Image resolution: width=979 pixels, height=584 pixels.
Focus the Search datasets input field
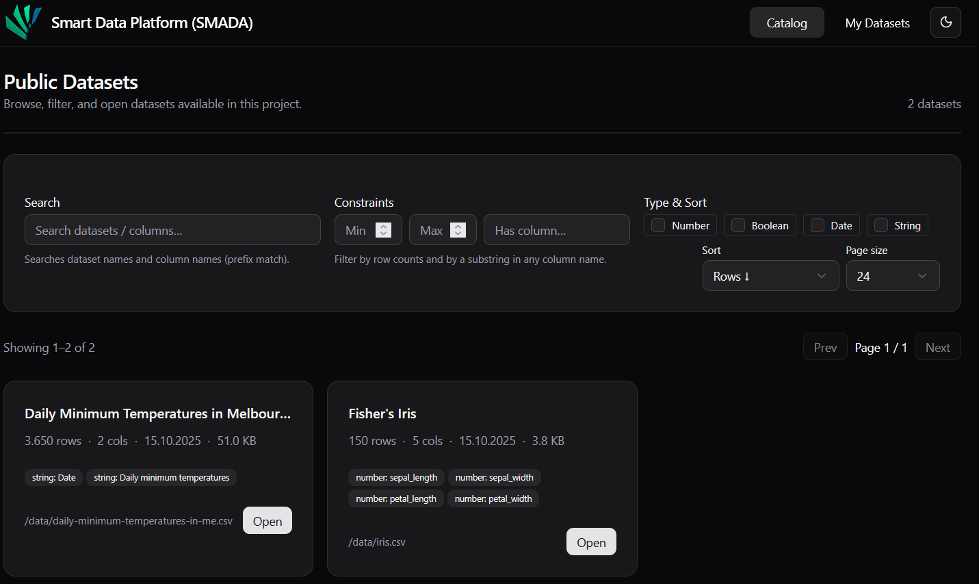tap(172, 230)
